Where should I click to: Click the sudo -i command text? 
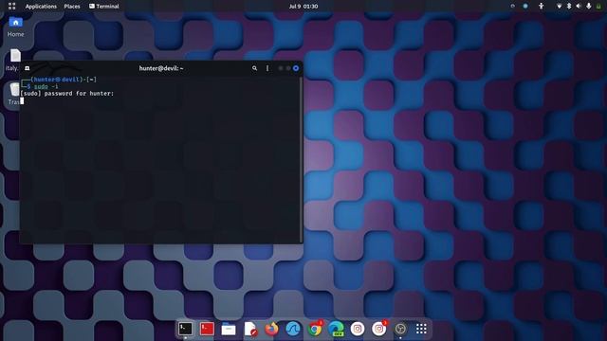click(x=46, y=86)
